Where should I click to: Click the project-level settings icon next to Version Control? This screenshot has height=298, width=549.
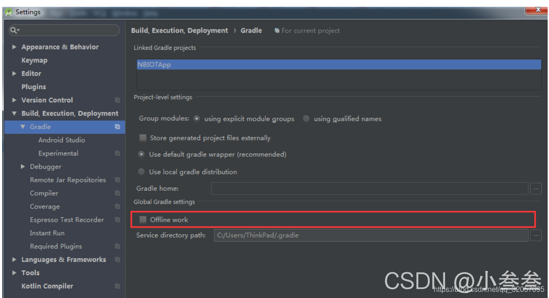click(x=117, y=100)
